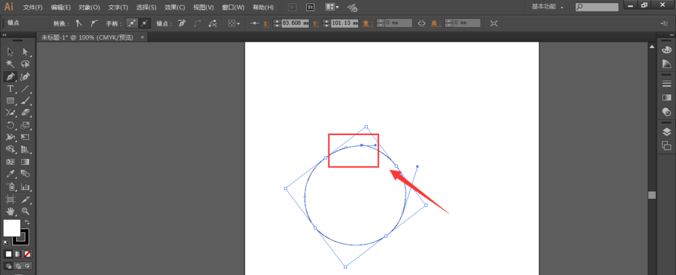This screenshot has width=676, height=275.
Task: Convert selected anchor point to corner
Action: coord(79,23)
